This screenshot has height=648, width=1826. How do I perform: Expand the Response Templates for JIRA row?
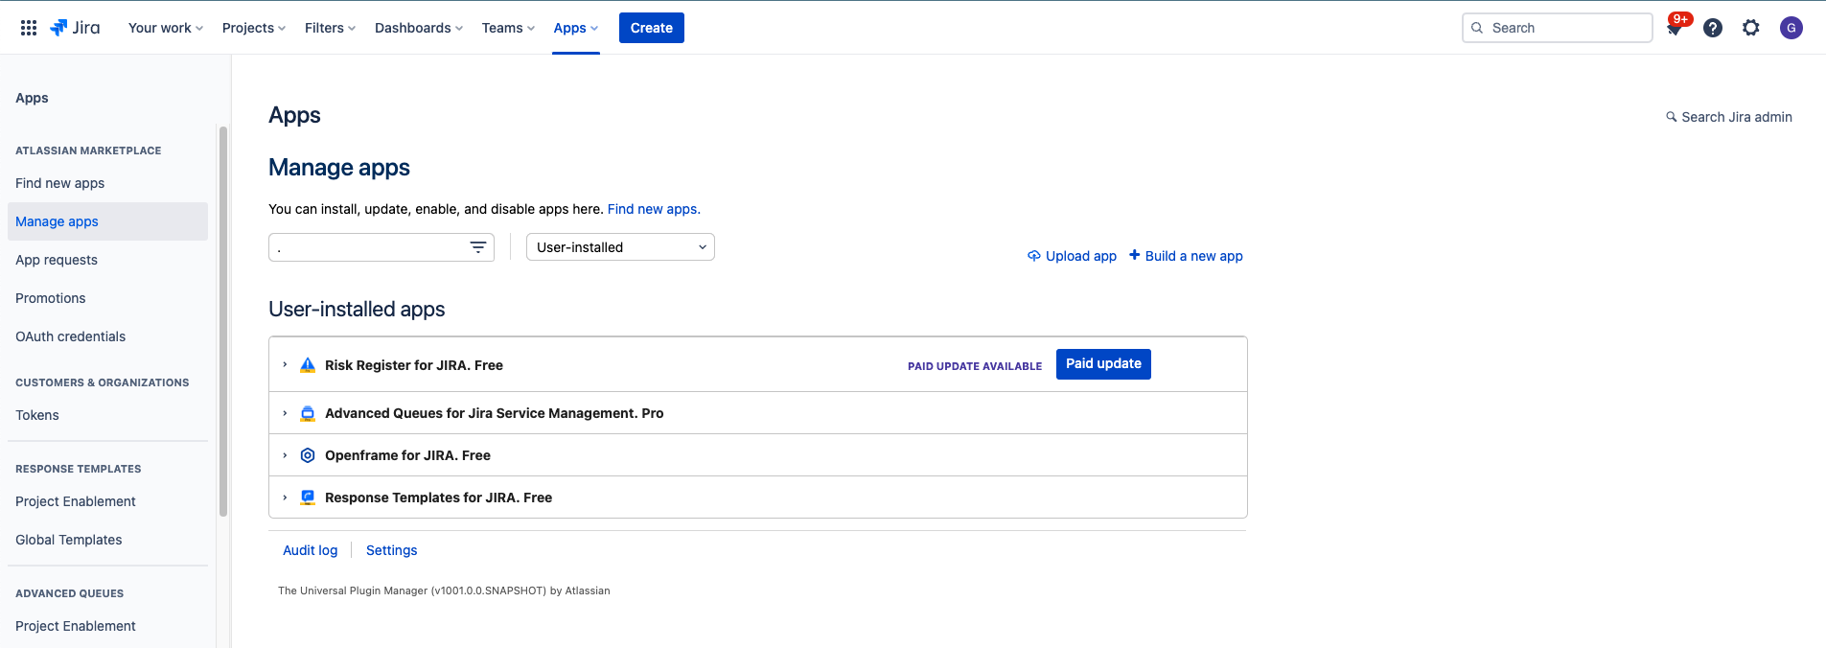click(x=285, y=498)
